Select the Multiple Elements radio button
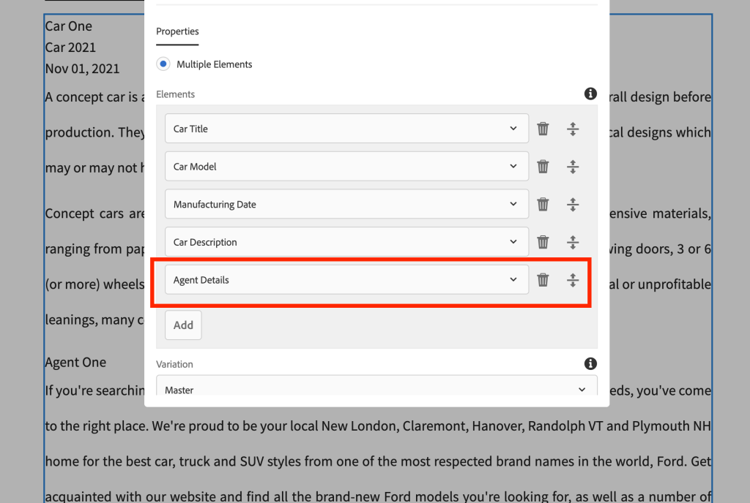 tap(163, 64)
